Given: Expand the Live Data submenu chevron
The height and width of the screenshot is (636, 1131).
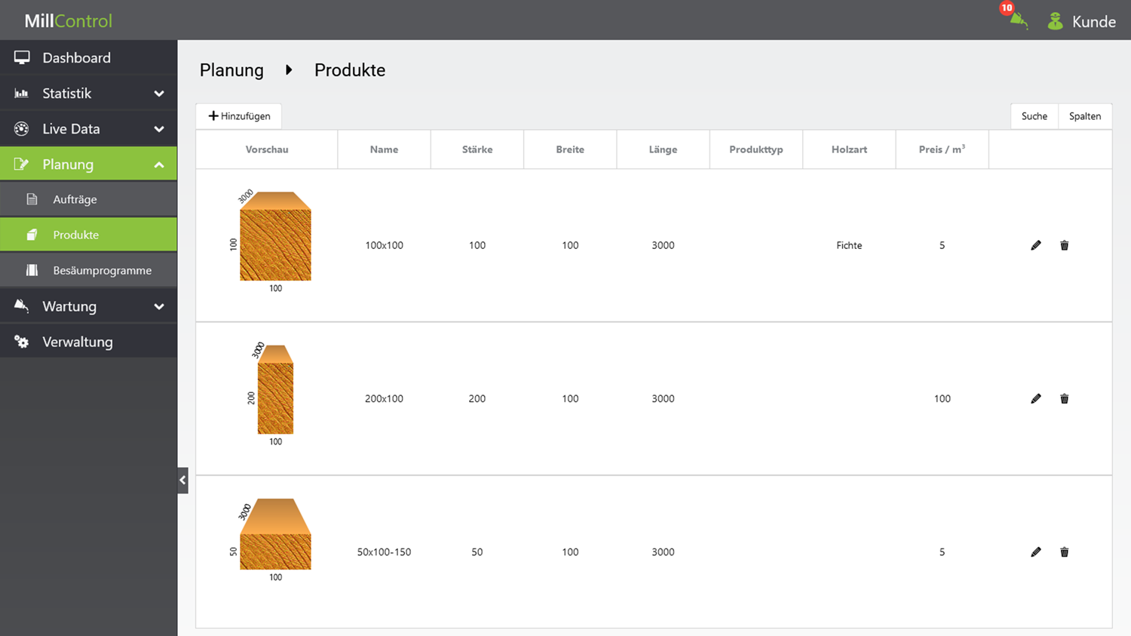Looking at the screenshot, I should point(158,129).
